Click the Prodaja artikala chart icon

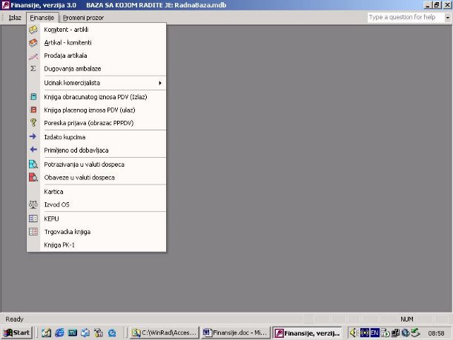[33, 56]
